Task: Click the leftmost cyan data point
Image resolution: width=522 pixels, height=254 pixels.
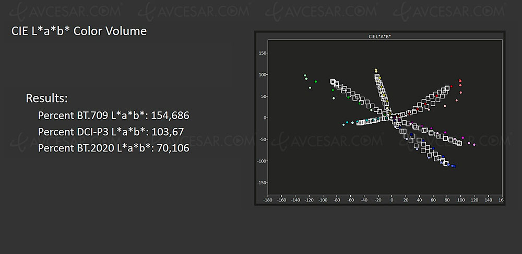Action: pyautogui.click(x=343, y=124)
